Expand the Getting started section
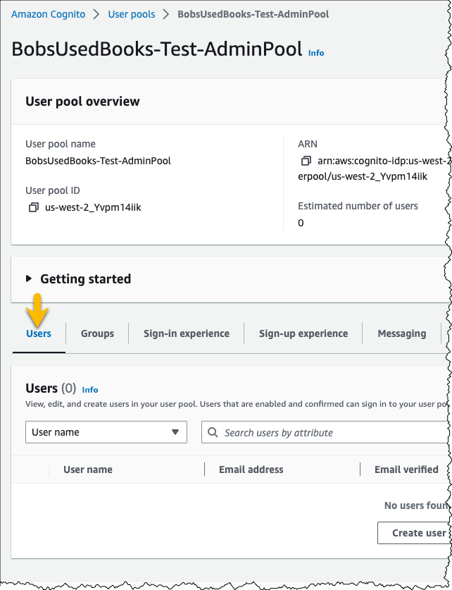 pyautogui.click(x=29, y=279)
